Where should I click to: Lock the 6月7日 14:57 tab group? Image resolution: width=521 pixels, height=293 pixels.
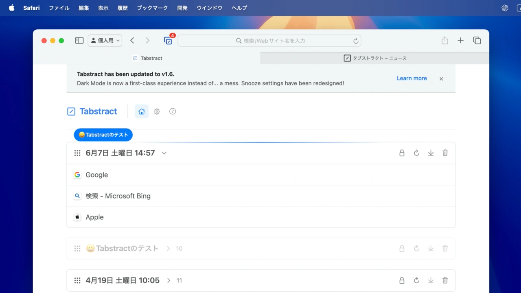pyautogui.click(x=402, y=153)
